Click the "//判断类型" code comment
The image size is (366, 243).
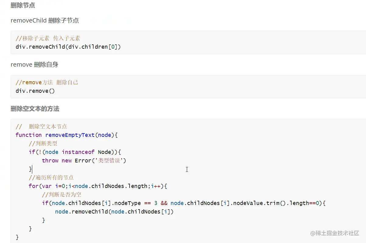click(x=43, y=143)
